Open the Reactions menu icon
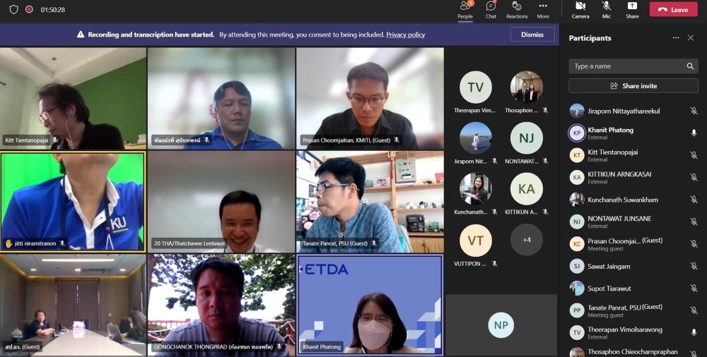The height and width of the screenshot is (357, 707). (x=517, y=7)
